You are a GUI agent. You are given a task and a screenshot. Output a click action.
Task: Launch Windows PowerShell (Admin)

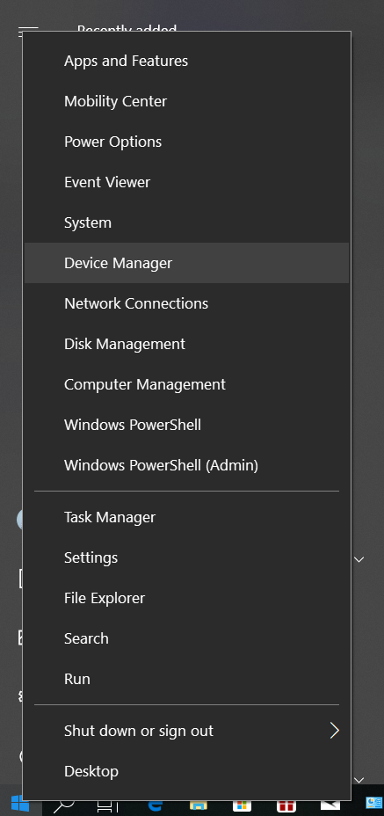coord(186,465)
